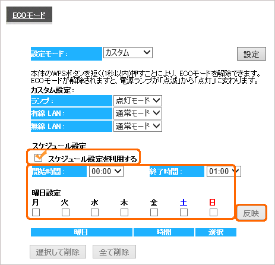Viewport: 275px width, 265px height.
Task: Expand the ランプ 点灯モード dropdown
Action: [138, 101]
